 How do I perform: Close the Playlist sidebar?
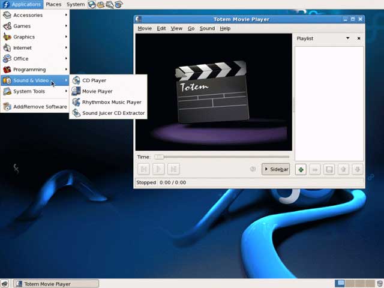(359, 38)
